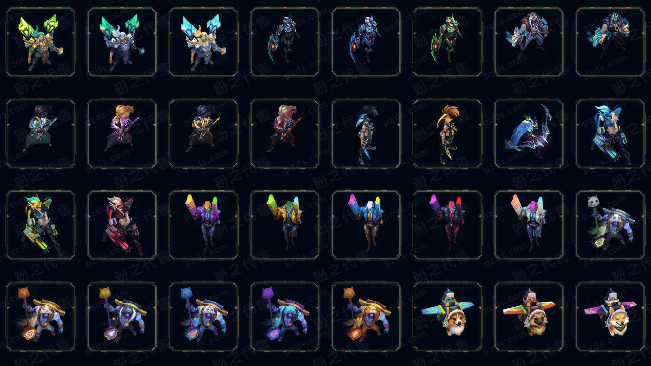Image resolution: width=651 pixels, height=366 pixels.
Task: Open the dark armored skin holding an orange-glowing blade
Action: coord(285,42)
